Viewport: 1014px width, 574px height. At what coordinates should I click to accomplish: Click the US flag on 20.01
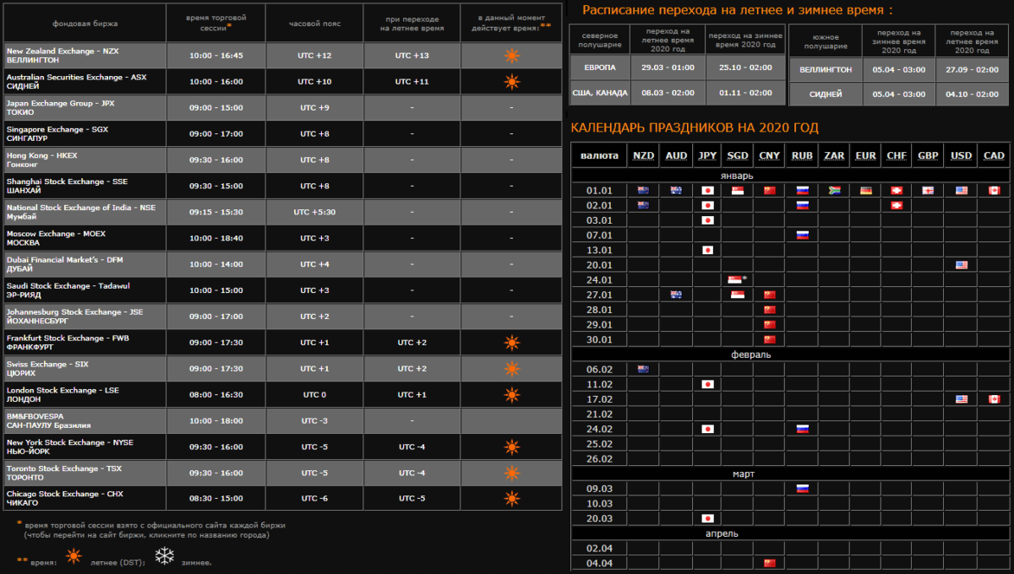(x=962, y=264)
